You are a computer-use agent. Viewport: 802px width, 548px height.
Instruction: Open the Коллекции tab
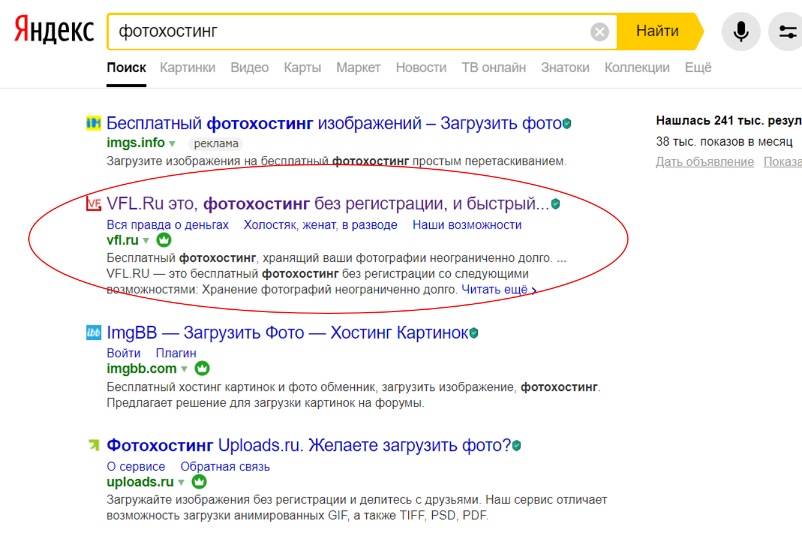click(x=637, y=68)
